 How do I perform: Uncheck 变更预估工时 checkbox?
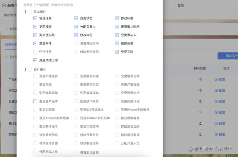pos(35,60)
